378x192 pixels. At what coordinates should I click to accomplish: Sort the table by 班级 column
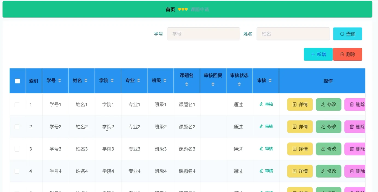point(165,81)
